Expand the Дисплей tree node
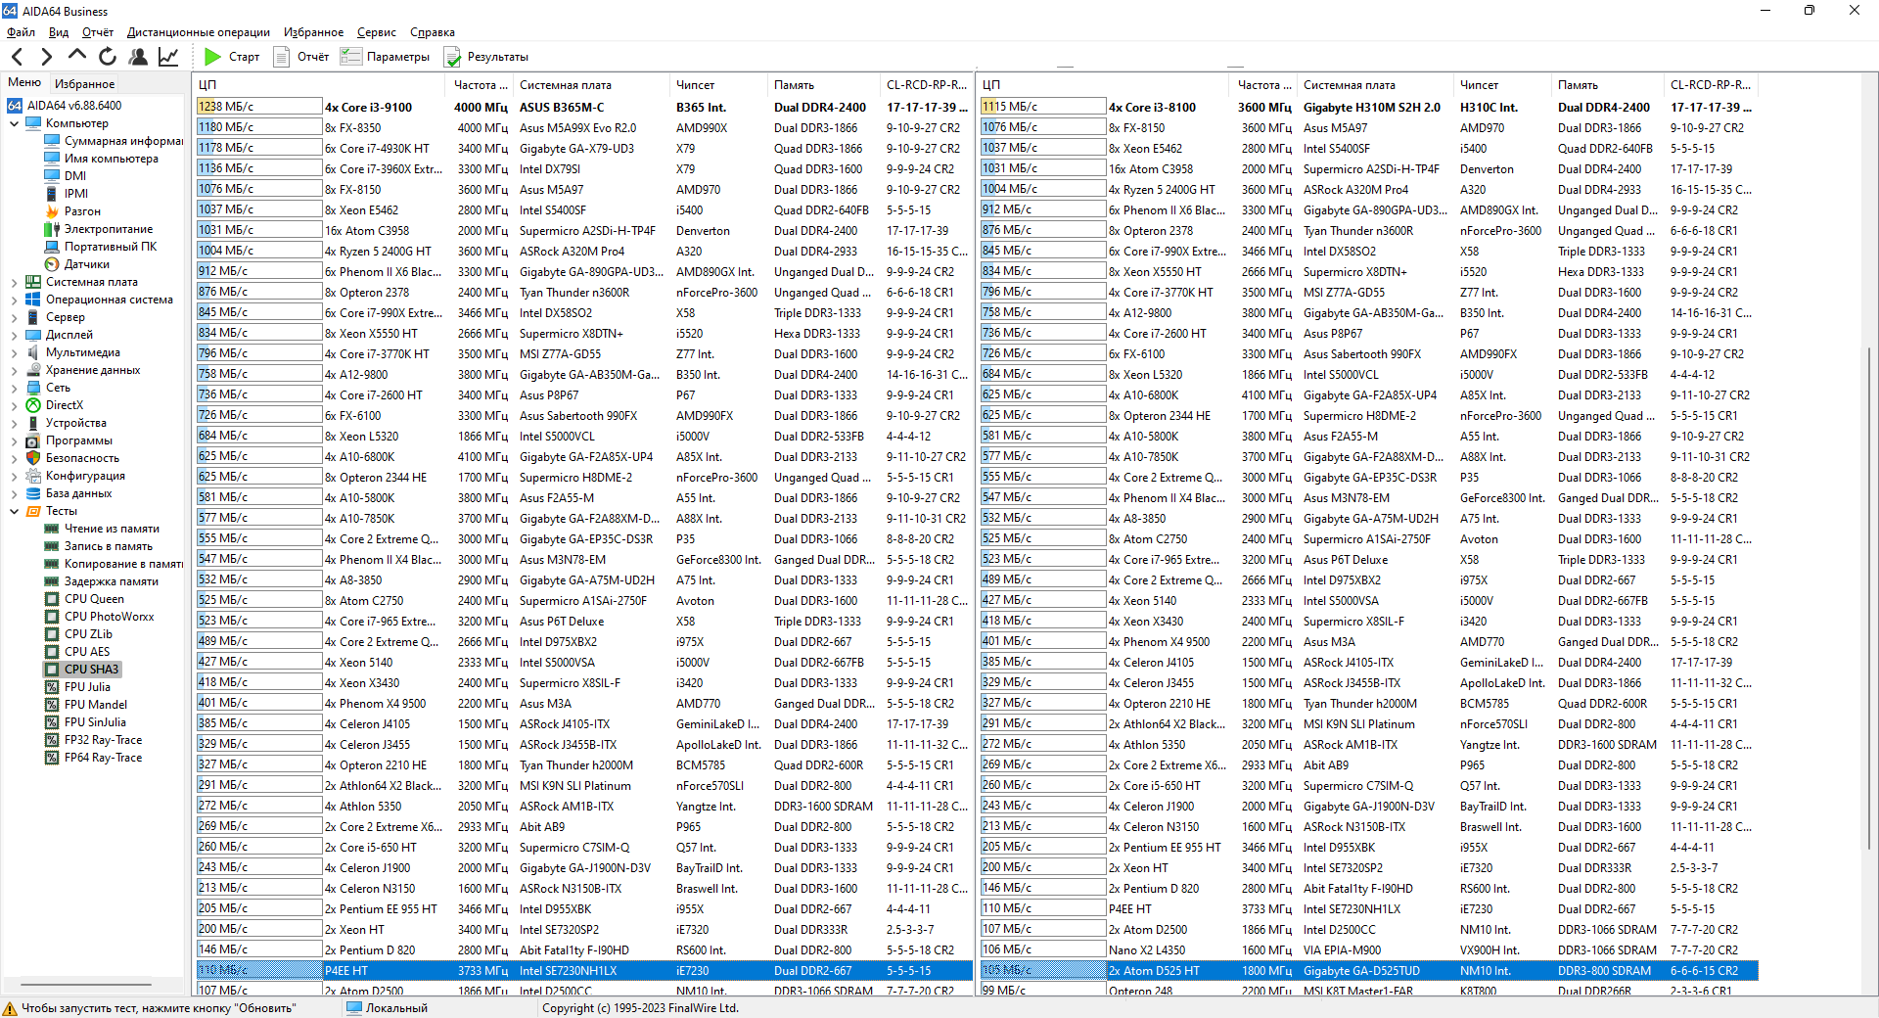Image resolution: width=1879 pixels, height=1018 pixels. point(14,335)
